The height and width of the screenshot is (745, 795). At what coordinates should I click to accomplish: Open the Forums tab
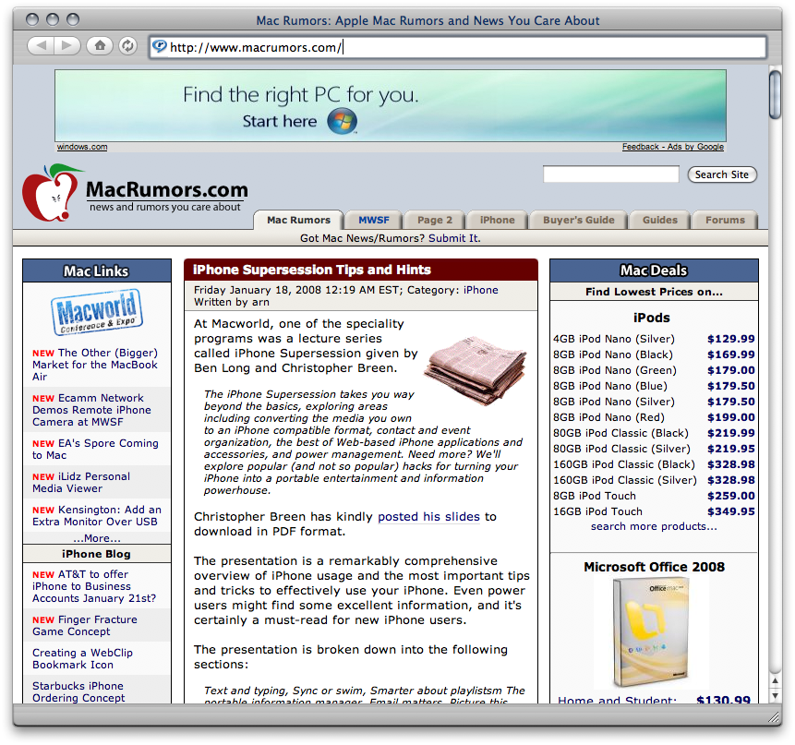pyautogui.click(x=725, y=220)
